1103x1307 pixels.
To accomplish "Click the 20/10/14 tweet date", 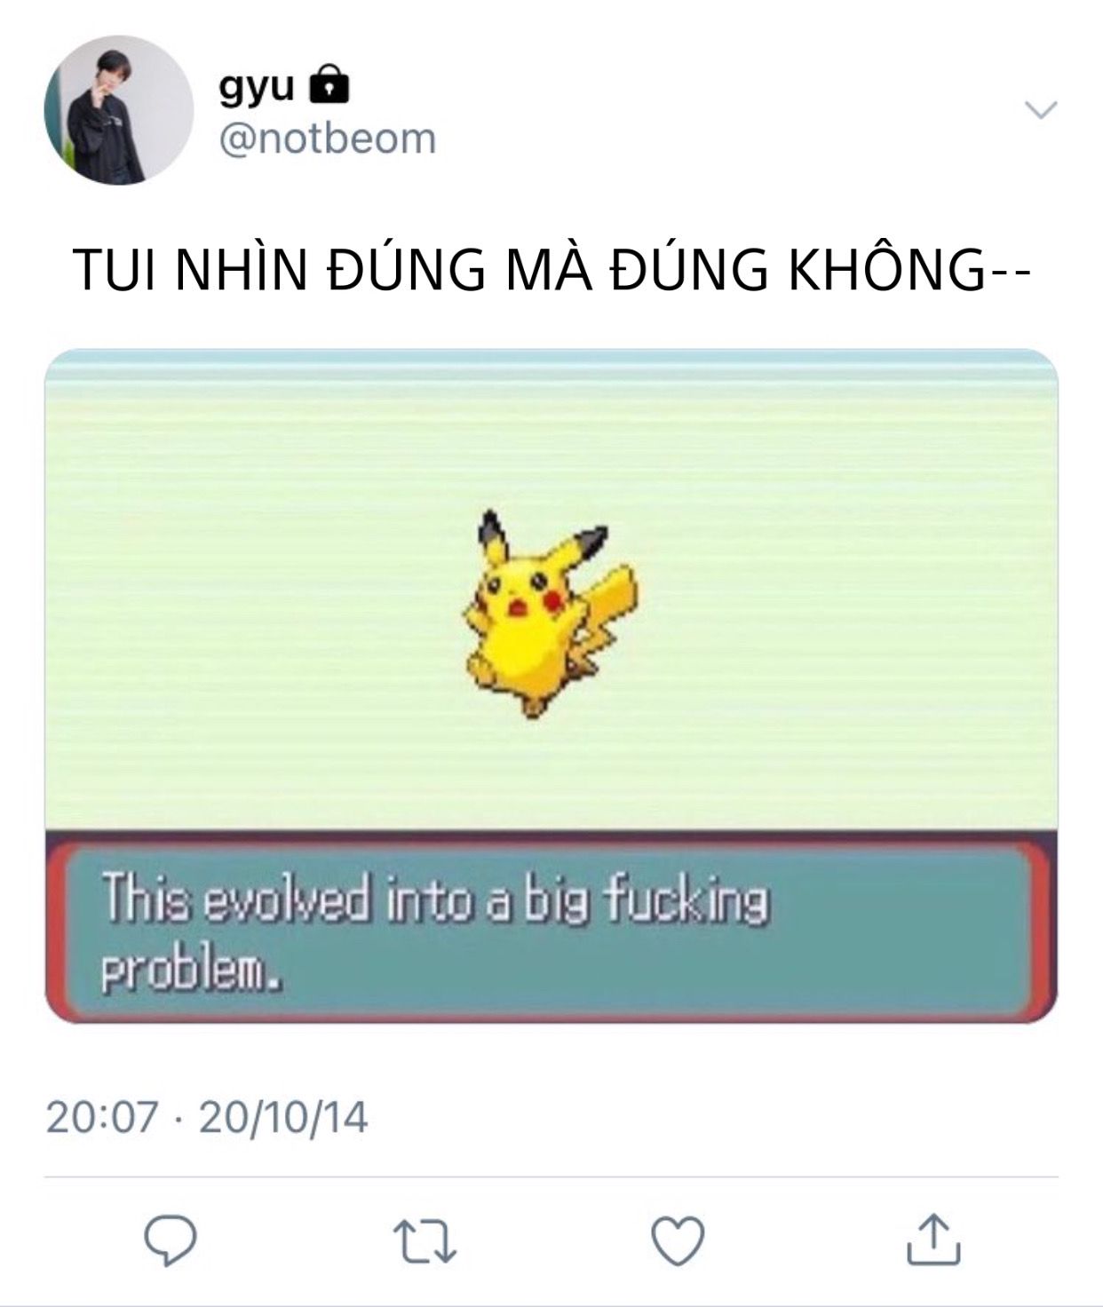I will (282, 1117).
